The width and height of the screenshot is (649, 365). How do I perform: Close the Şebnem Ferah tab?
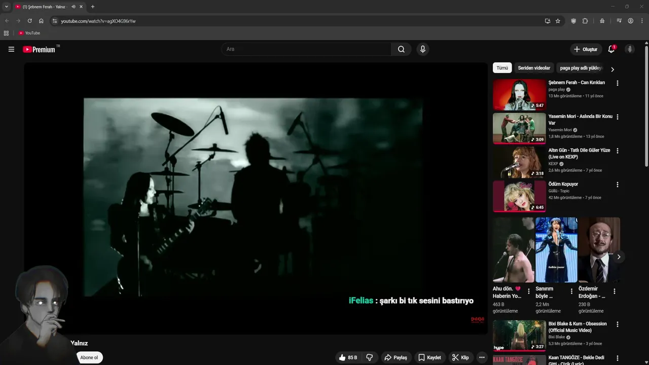81,7
